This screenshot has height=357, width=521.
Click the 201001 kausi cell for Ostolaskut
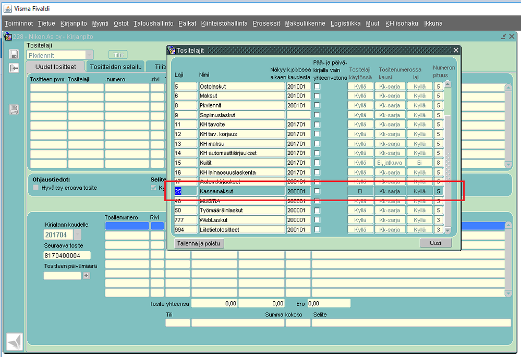(299, 87)
